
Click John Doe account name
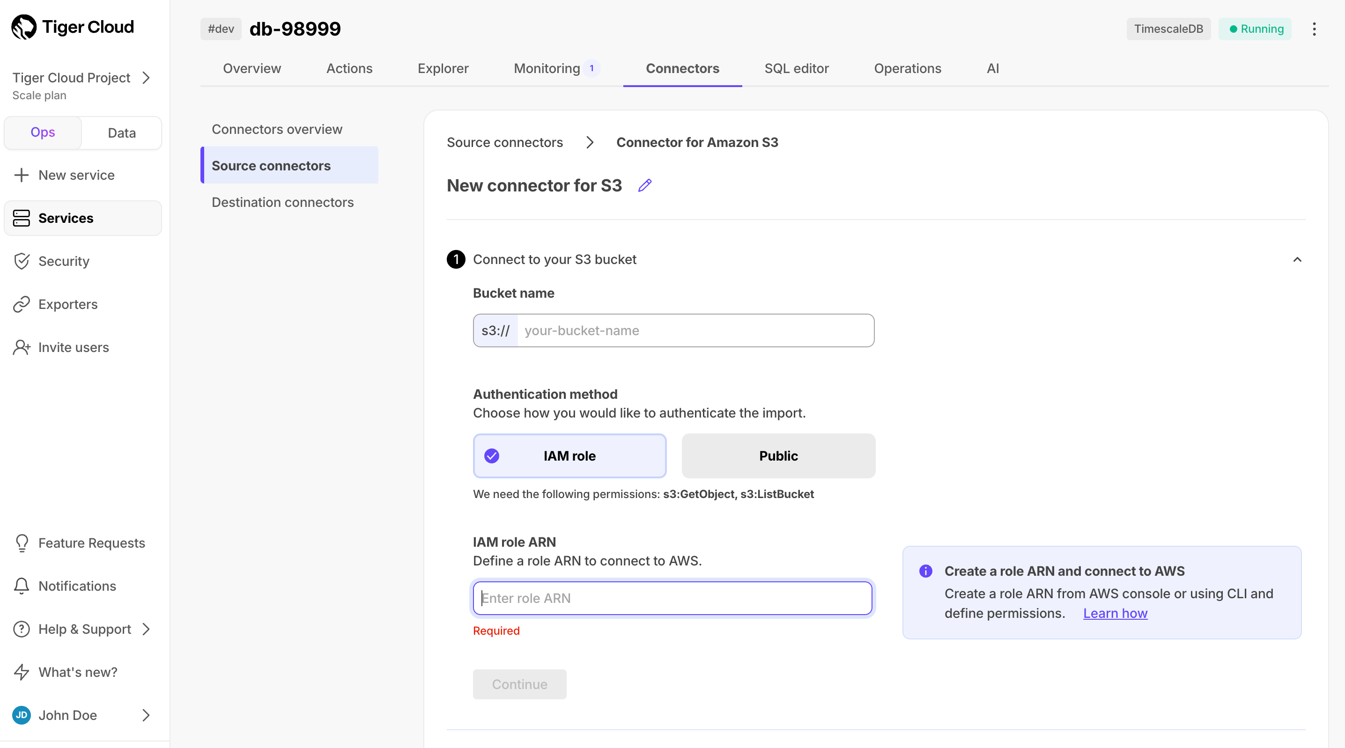[x=67, y=715]
